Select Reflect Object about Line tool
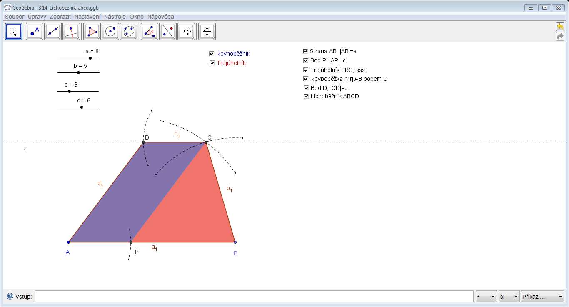 (168, 31)
